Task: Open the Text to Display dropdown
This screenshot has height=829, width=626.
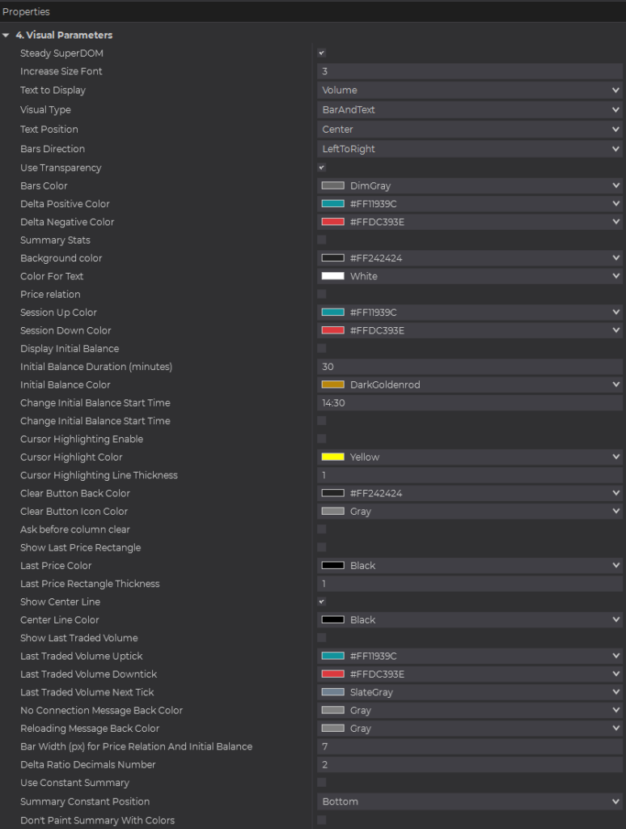Action: tap(469, 90)
